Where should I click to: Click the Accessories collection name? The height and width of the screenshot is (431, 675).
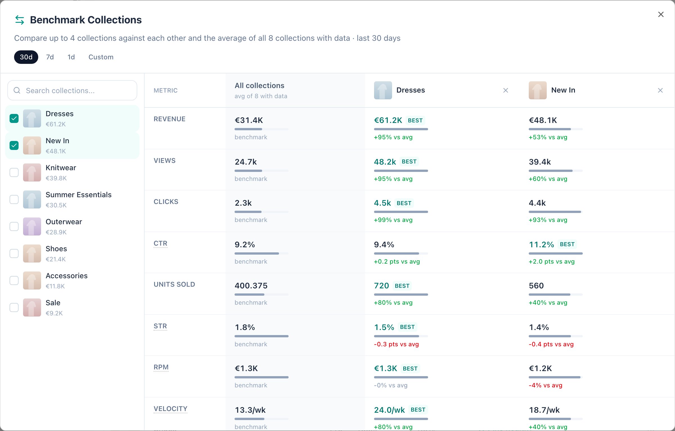[x=67, y=276]
